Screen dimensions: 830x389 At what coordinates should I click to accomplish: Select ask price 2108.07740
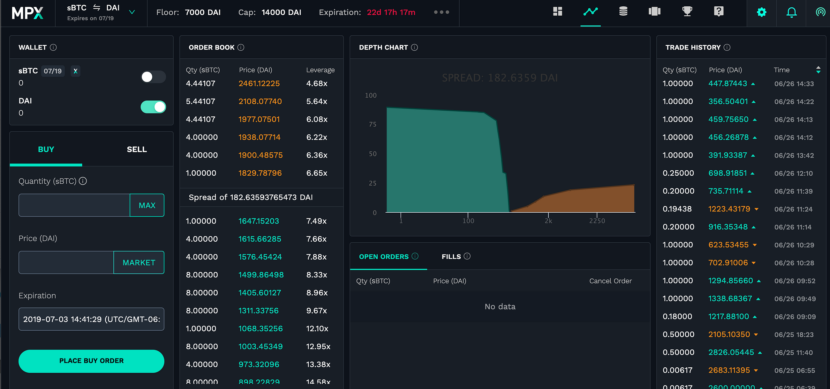[260, 101]
